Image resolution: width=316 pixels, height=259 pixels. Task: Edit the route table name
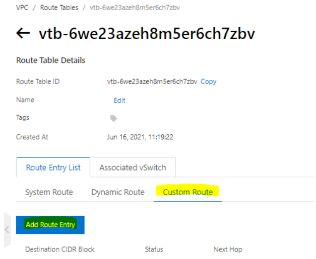pyautogui.click(x=119, y=100)
